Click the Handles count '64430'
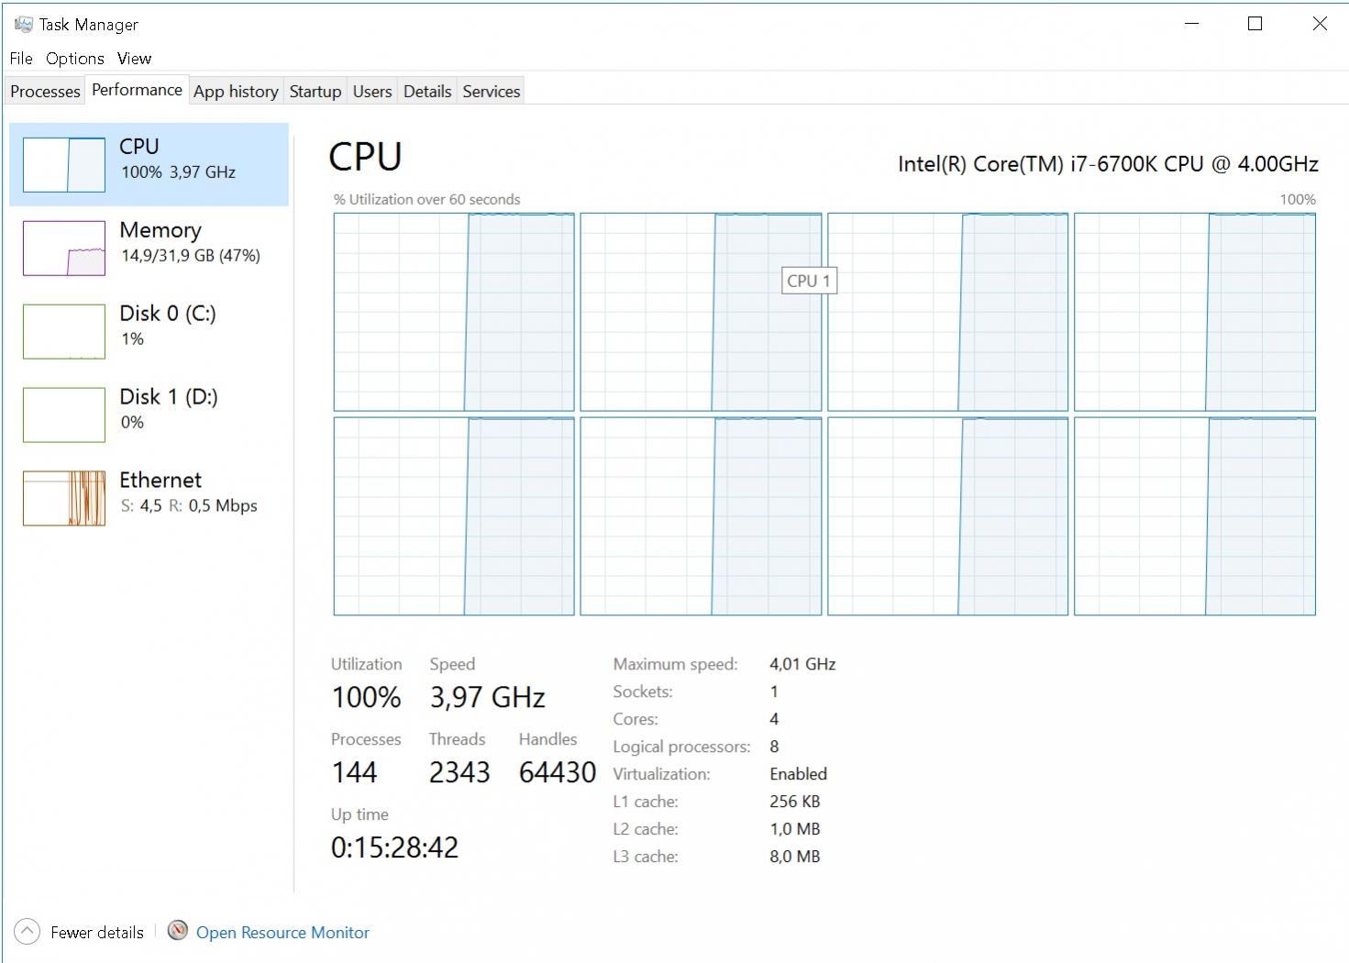 [558, 773]
